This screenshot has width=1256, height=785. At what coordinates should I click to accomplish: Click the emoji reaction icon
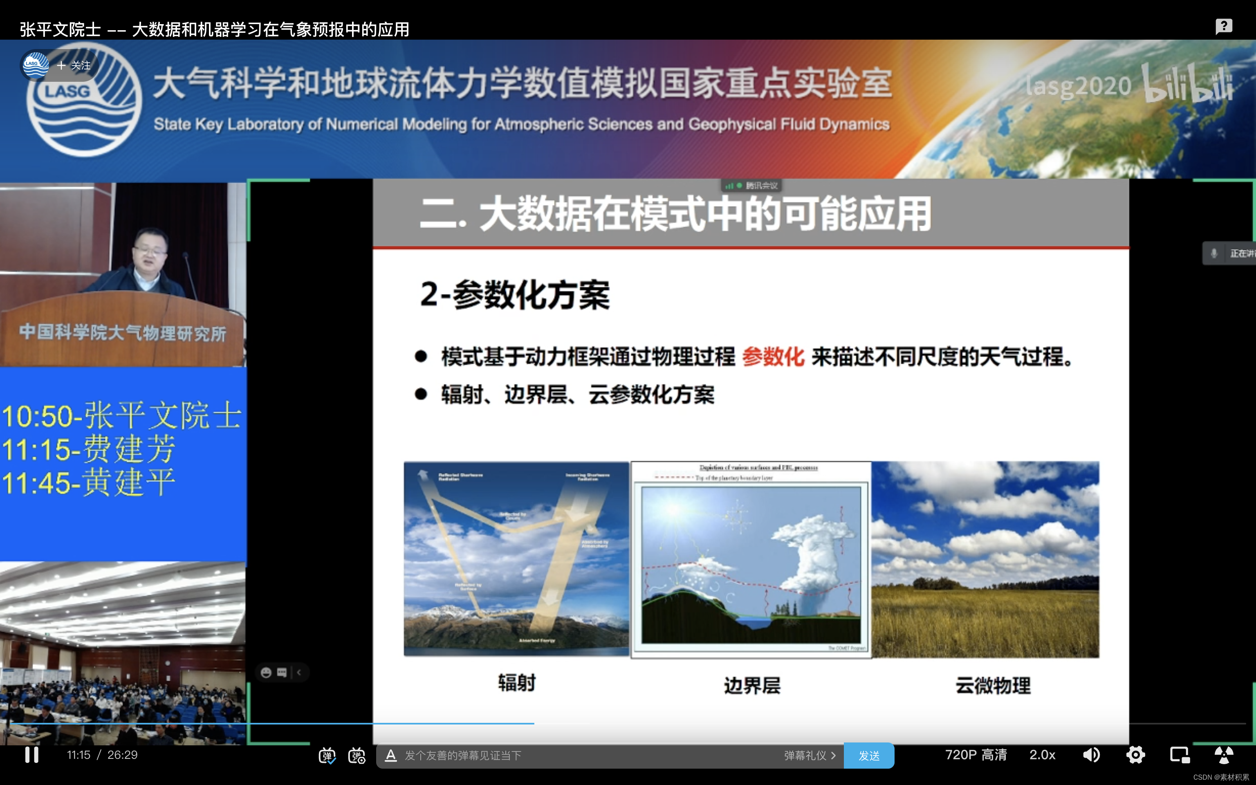pyautogui.click(x=266, y=672)
